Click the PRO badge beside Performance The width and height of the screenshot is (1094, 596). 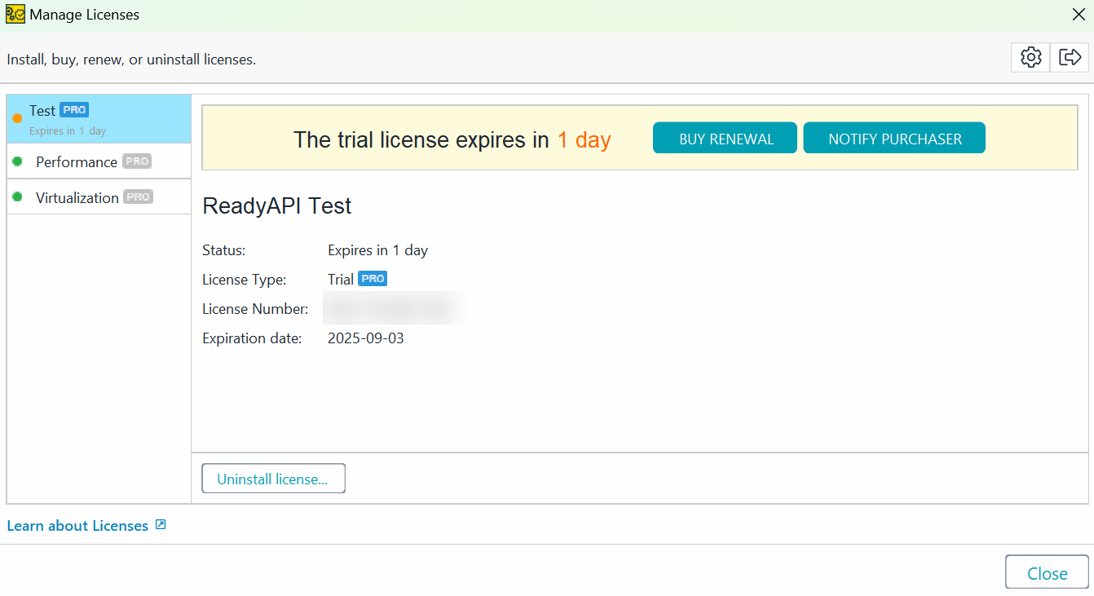pyautogui.click(x=136, y=161)
